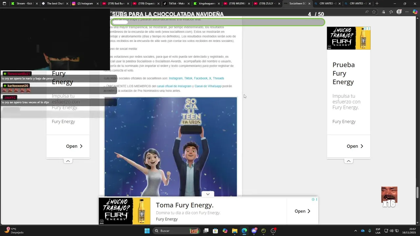Click AdChoices icon on bottom banner ad

click(313, 199)
